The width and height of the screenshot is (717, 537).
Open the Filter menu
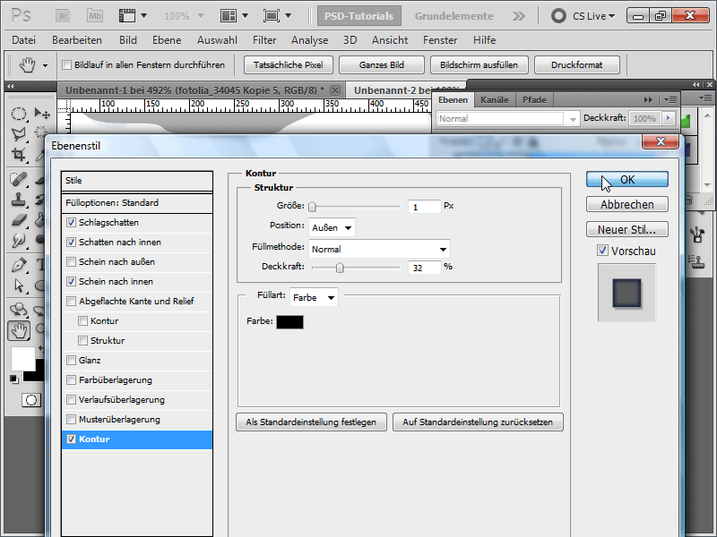pos(264,40)
